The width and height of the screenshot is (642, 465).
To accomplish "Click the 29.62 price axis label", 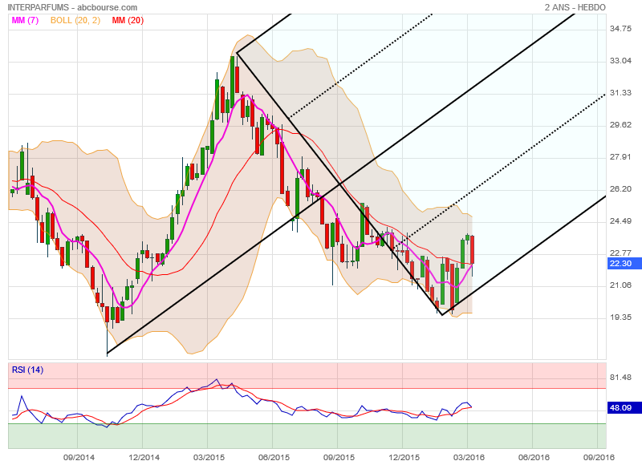I will click(x=620, y=125).
